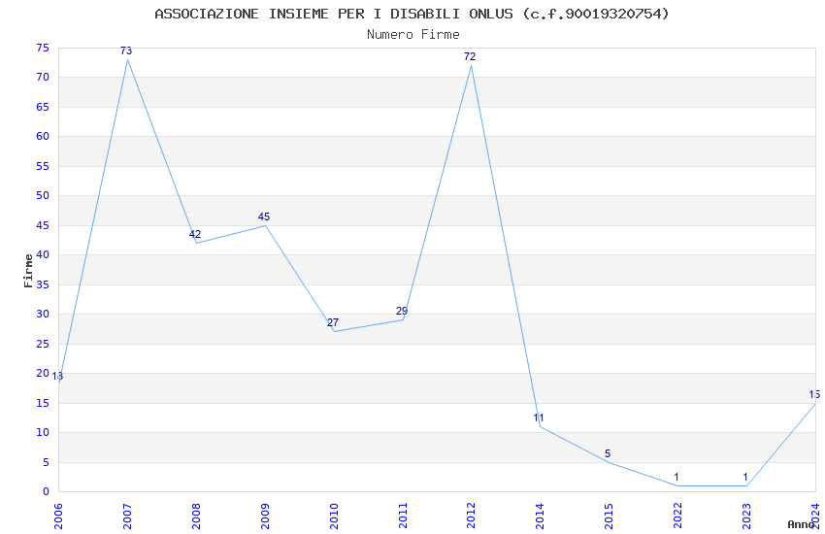Select the 2022 year label on x-axis

(677, 517)
